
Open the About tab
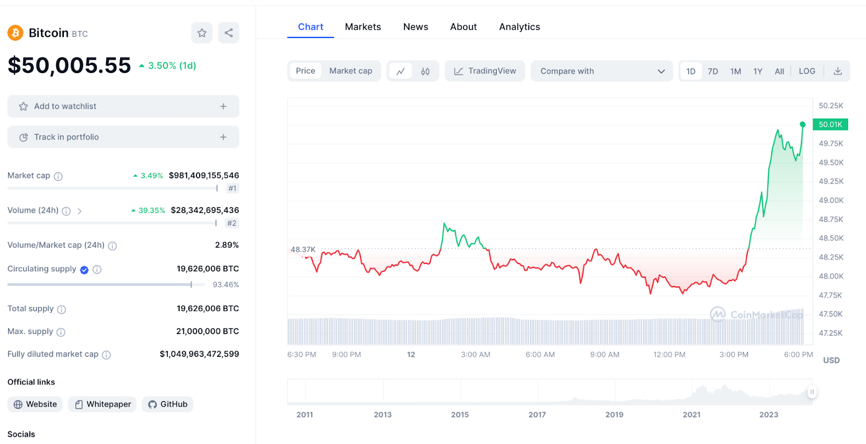click(x=463, y=27)
